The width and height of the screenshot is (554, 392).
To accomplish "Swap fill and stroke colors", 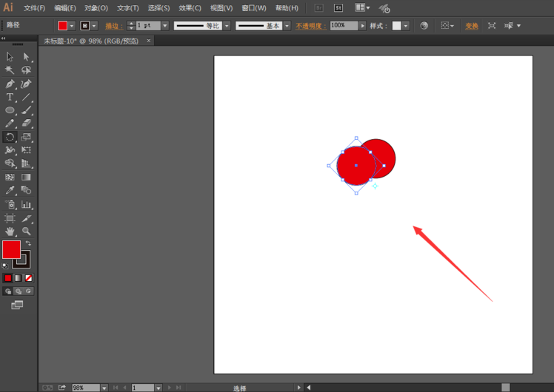I will [28, 243].
